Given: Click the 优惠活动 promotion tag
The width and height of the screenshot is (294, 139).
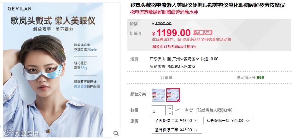Looking at the screenshot, I should (203, 33).
